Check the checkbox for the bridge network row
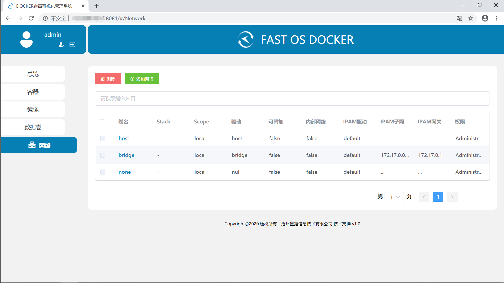The height and width of the screenshot is (283, 504). (x=103, y=155)
